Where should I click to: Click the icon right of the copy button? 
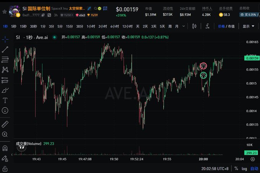click(x=49, y=15)
